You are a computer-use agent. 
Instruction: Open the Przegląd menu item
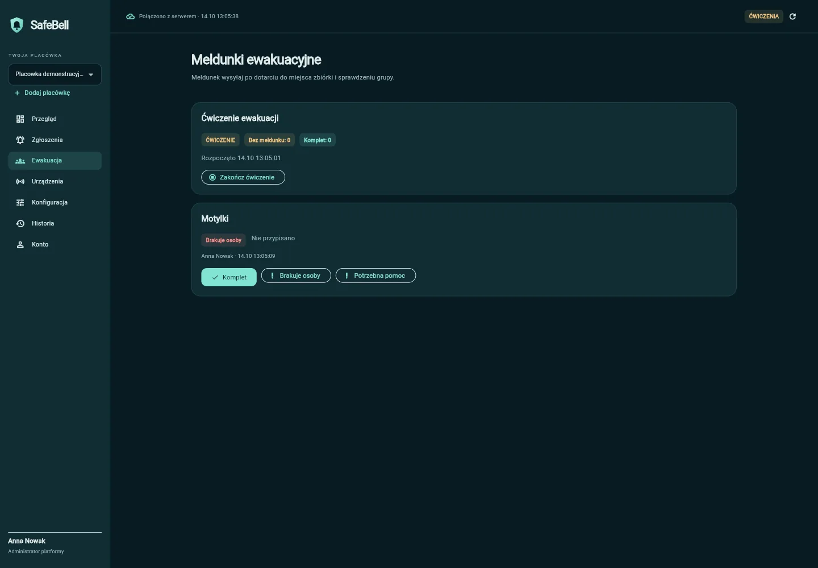[55, 119]
